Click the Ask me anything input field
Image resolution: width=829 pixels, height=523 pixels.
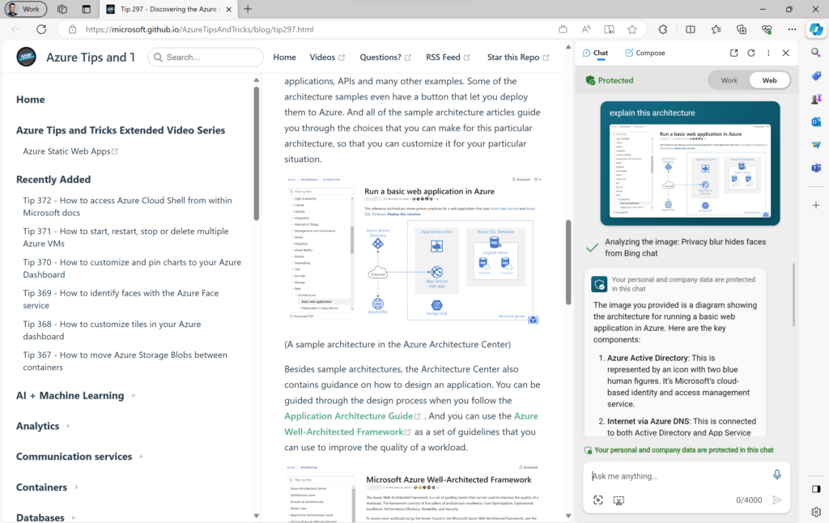676,476
